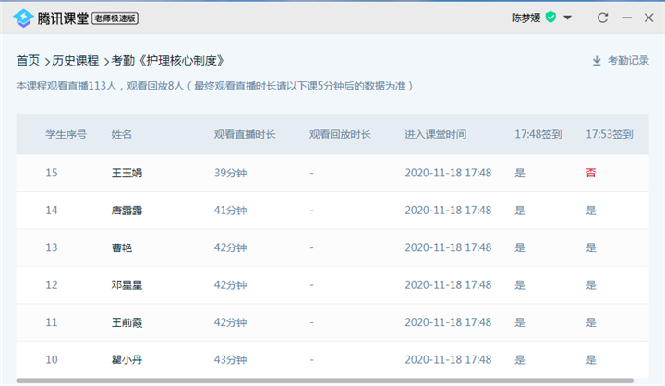Select the 17:53签到 column header
This screenshot has height=386, width=665.
click(x=610, y=135)
